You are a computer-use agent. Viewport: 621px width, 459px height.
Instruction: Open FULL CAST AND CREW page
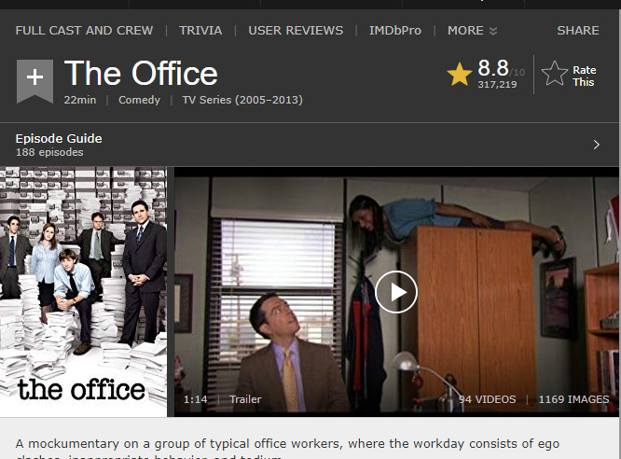point(84,31)
